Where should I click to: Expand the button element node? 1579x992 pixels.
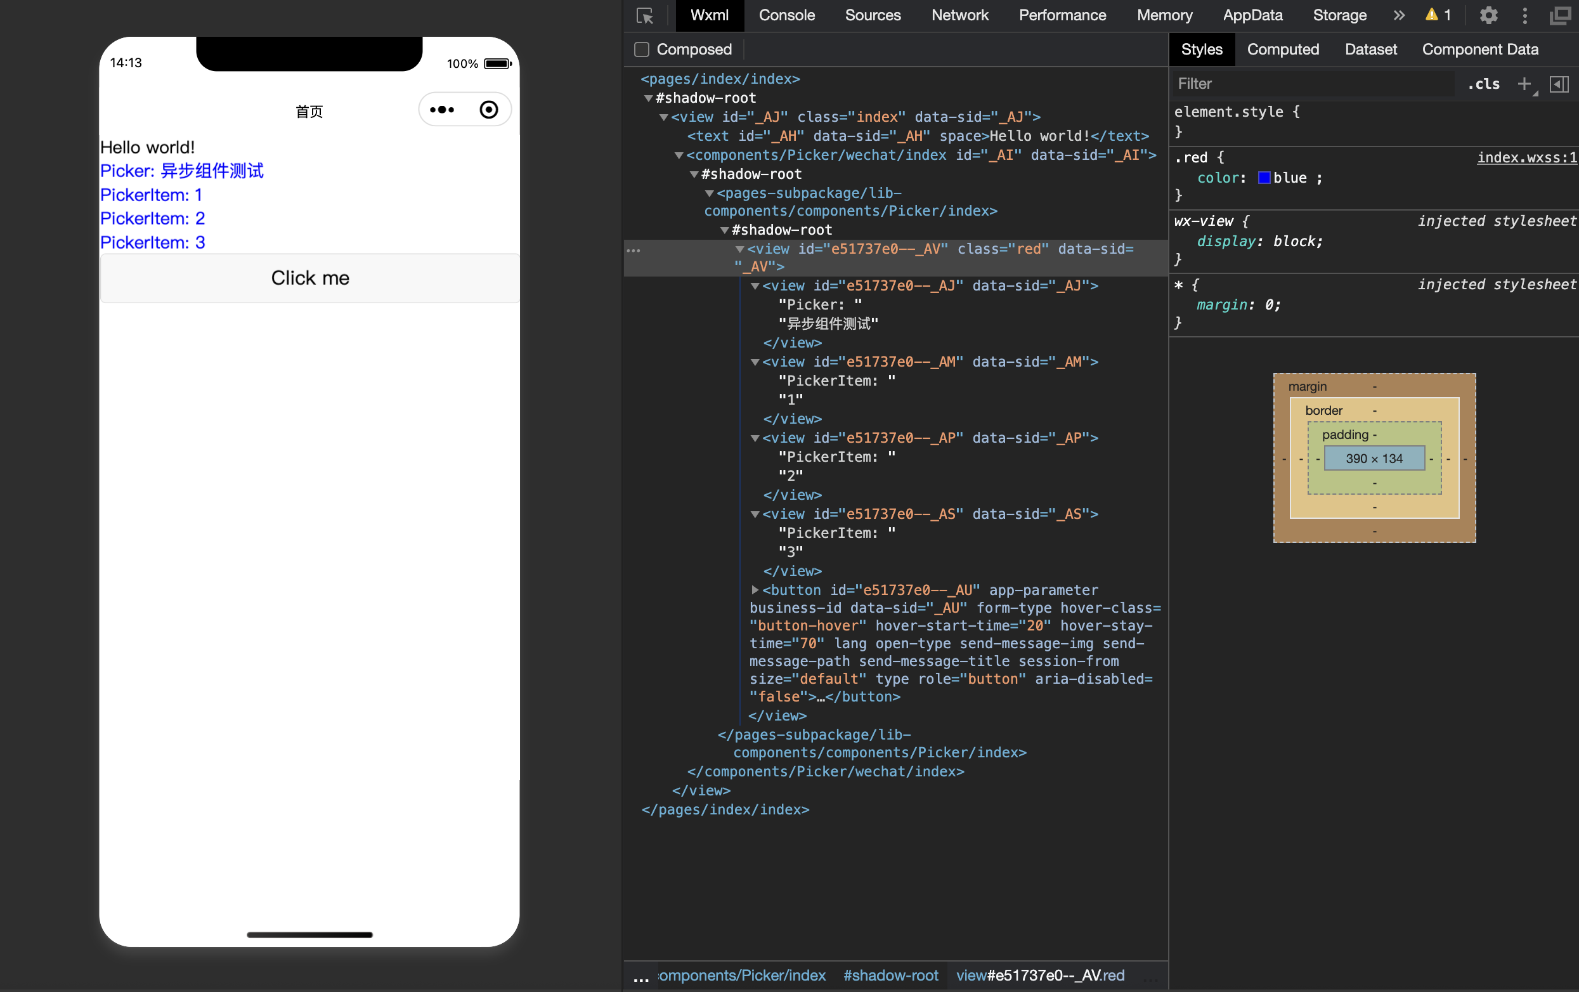pos(755,590)
